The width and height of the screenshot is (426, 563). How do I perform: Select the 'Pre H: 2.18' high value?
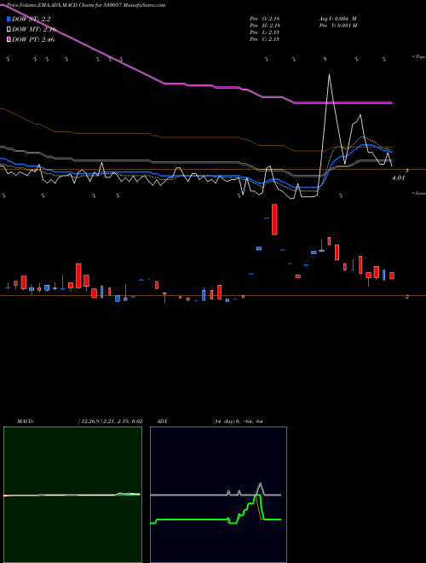click(x=265, y=26)
